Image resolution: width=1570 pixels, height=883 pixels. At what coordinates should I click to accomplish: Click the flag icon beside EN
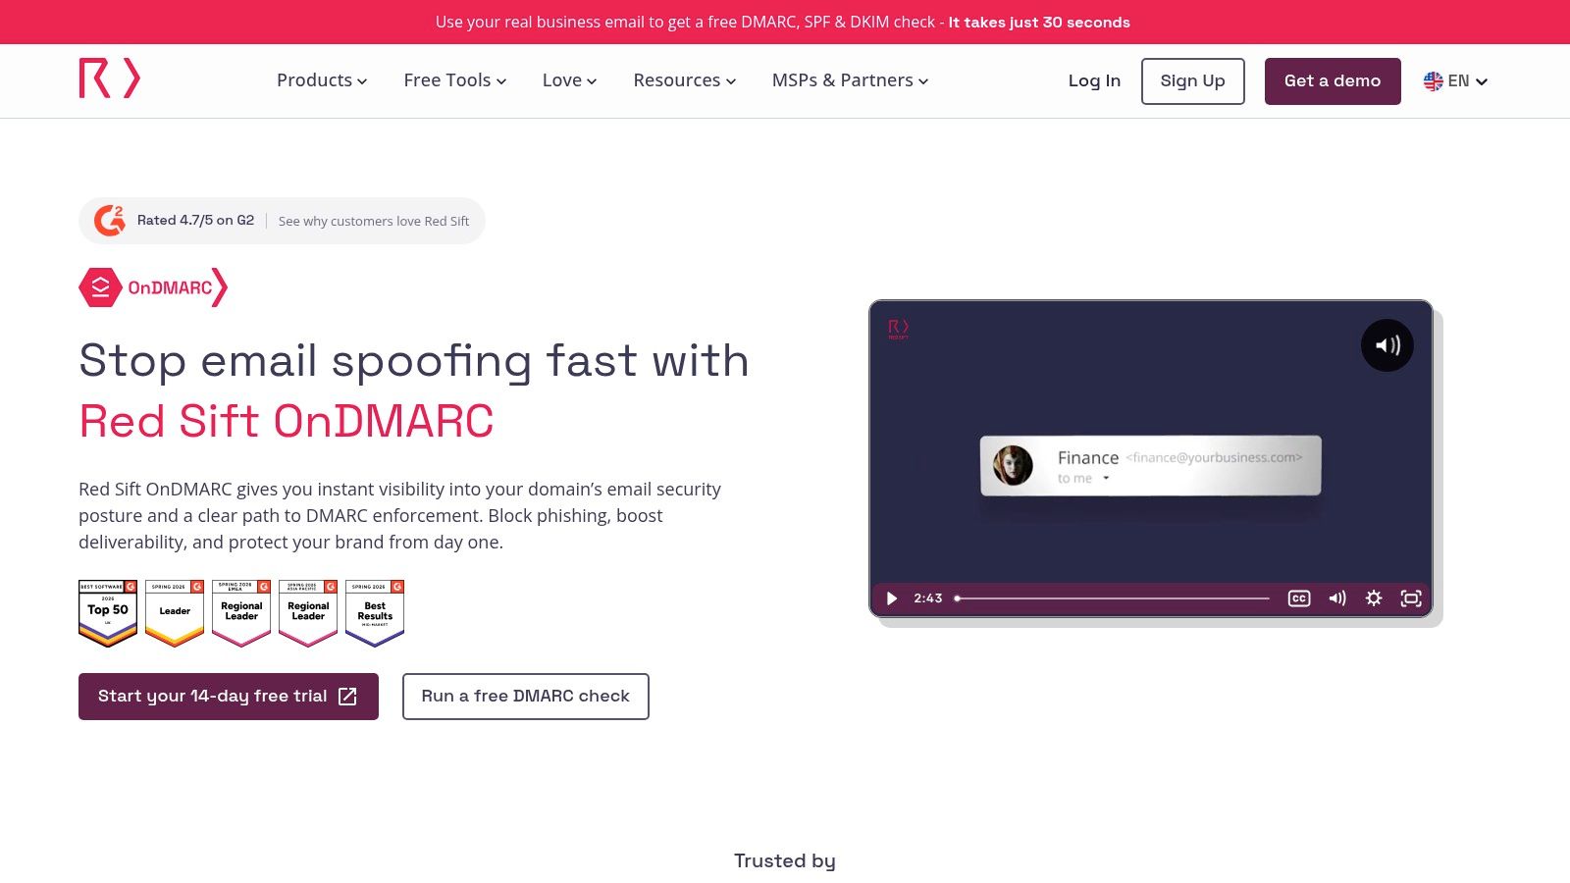1433,80
